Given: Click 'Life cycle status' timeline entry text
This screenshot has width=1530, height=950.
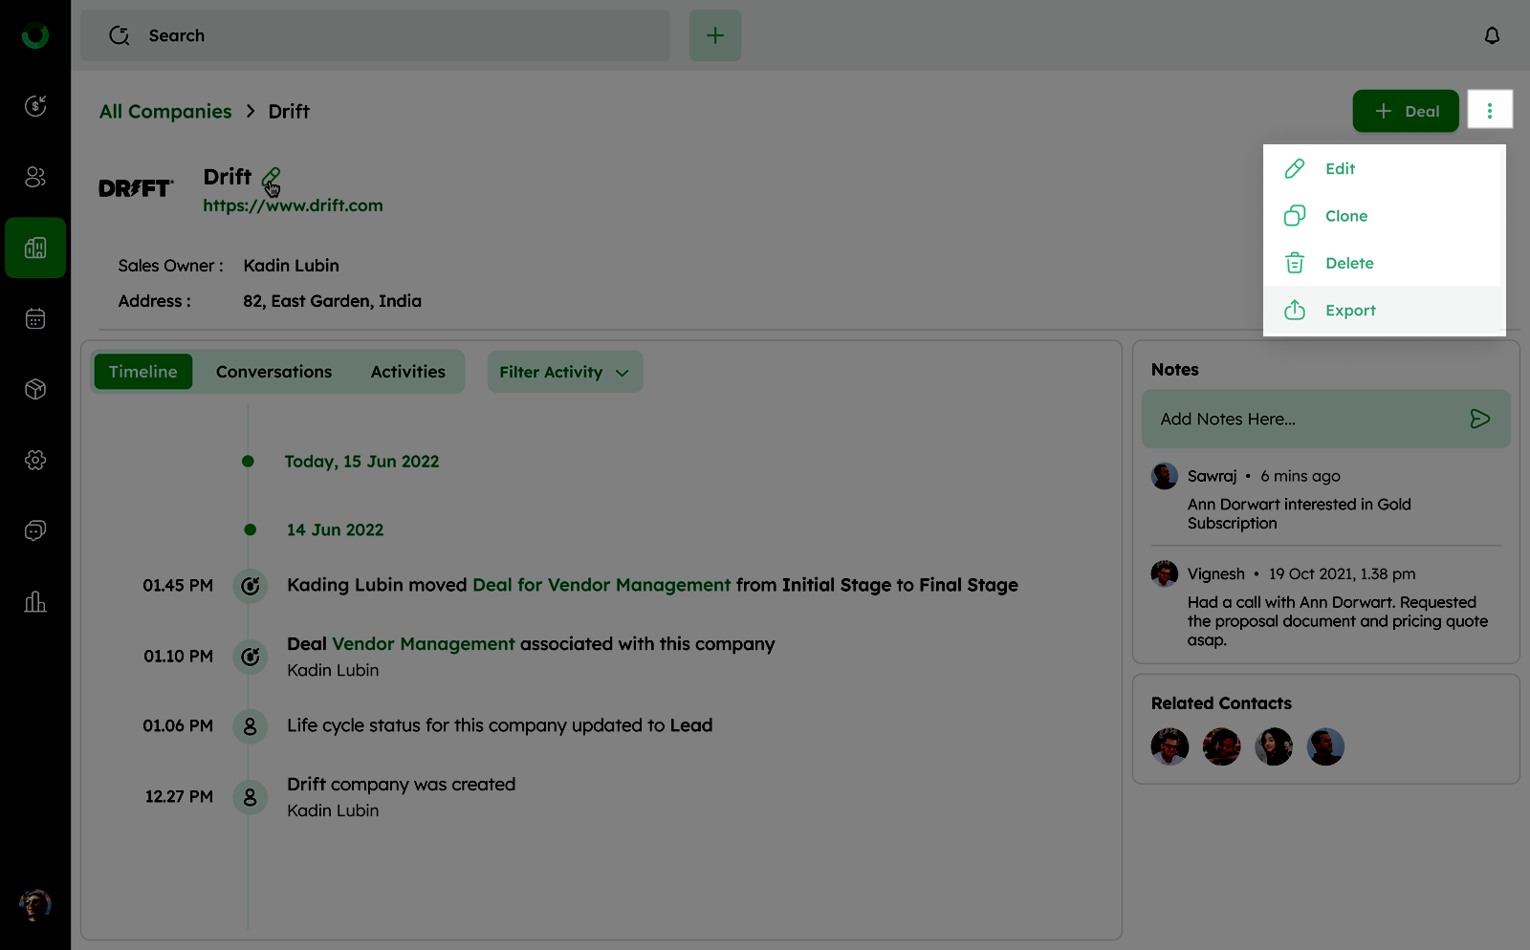Looking at the screenshot, I should [x=500, y=725].
